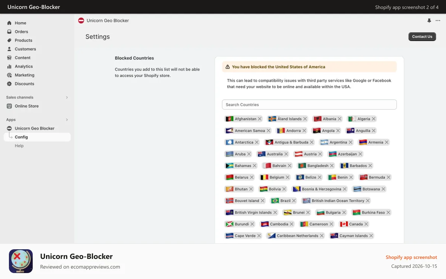The image size is (446, 279).
Task: Remove Bosnia & Herzegovina tag
Action: click(345, 189)
